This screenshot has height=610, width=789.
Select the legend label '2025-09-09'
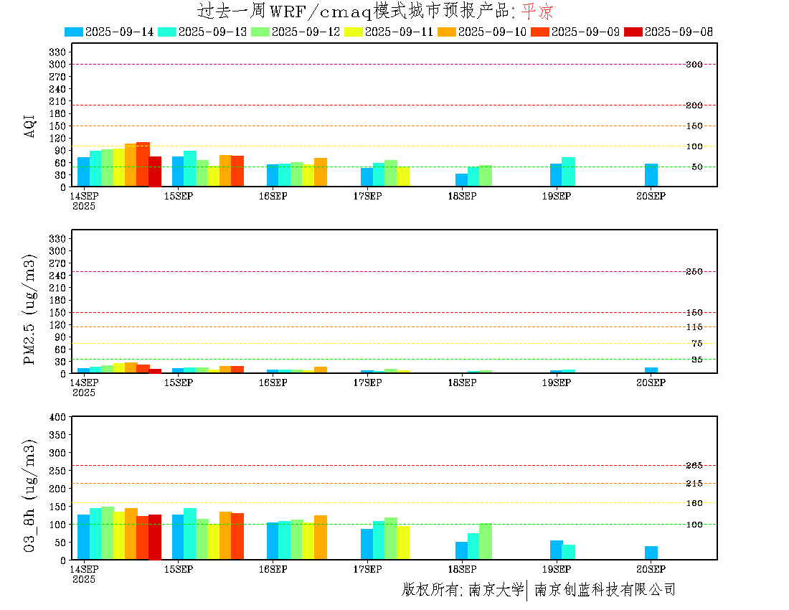pos(585,32)
